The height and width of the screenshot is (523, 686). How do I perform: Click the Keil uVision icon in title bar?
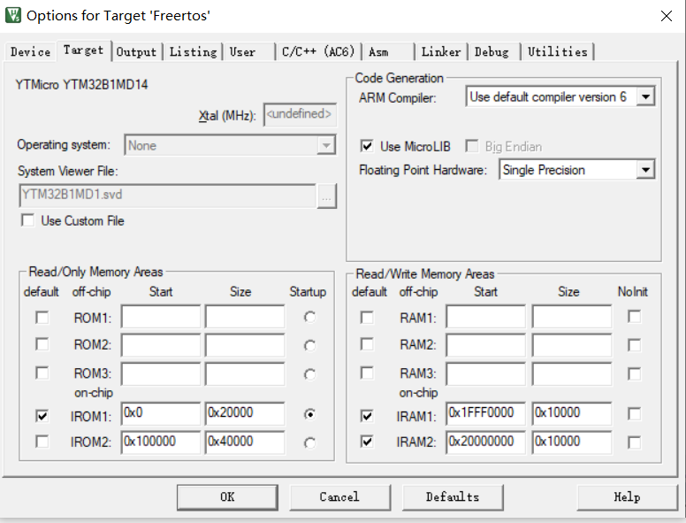[12, 15]
